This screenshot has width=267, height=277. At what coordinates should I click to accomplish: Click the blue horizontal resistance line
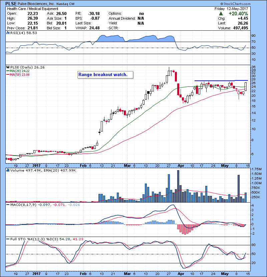(221, 80)
